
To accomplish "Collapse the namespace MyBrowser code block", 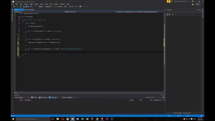I will pyautogui.click(x=19, y=16).
